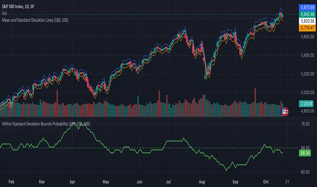Open Mean and Standard Deviation Lines legend

[35, 20]
